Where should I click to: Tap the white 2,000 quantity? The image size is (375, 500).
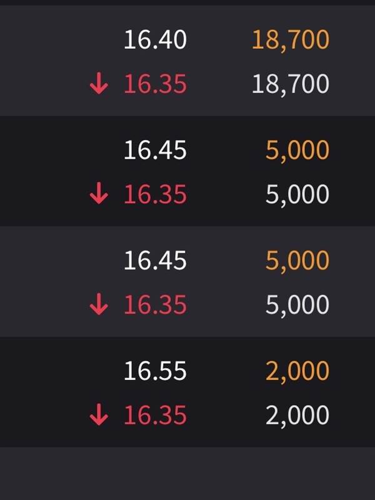pyautogui.click(x=297, y=416)
